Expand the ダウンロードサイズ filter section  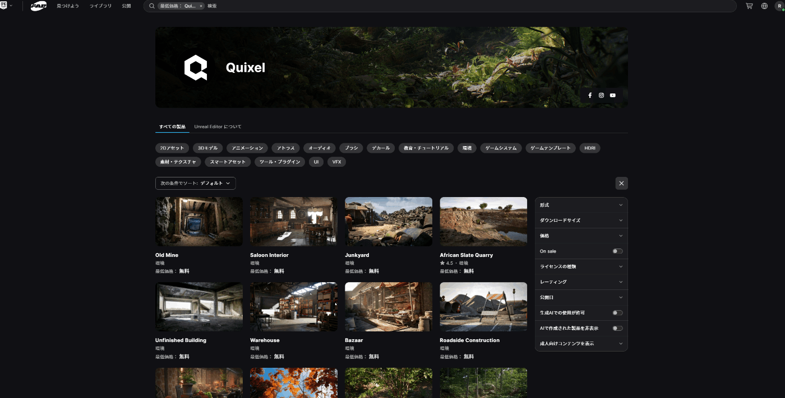tap(581, 221)
